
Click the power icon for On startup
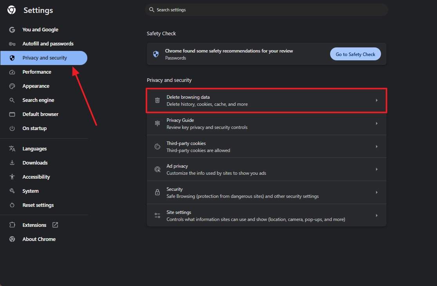(x=12, y=128)
